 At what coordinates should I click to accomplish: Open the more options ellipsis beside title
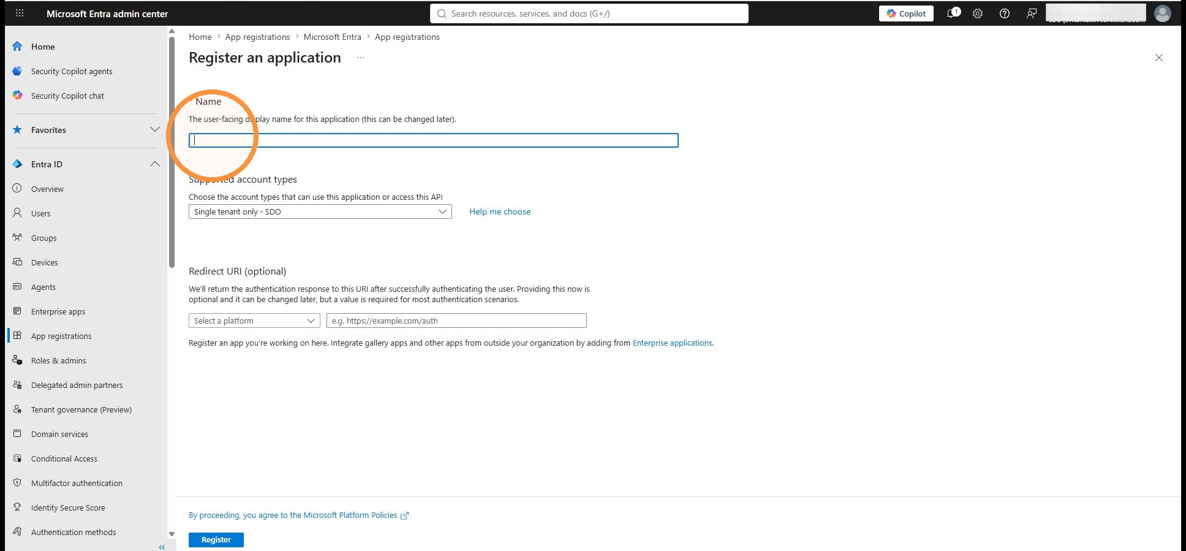point(361,58)
